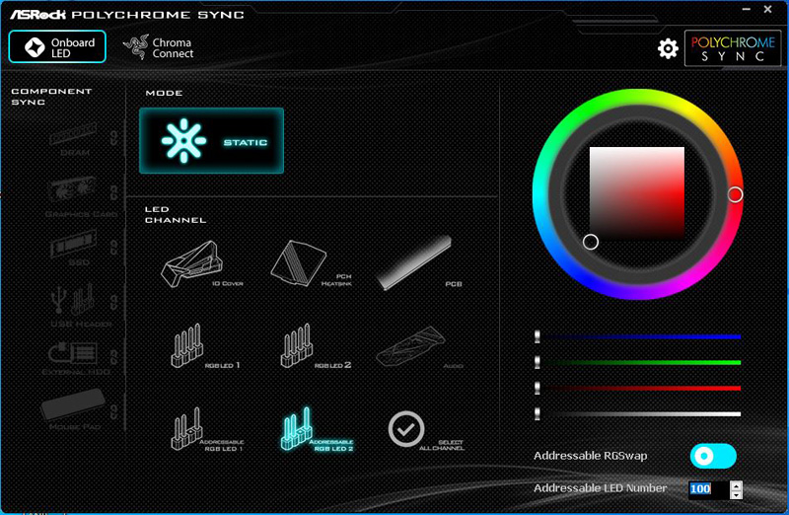Select the Audio LED channel
This screenshot has width=789, height=515.
pos(418,347)
